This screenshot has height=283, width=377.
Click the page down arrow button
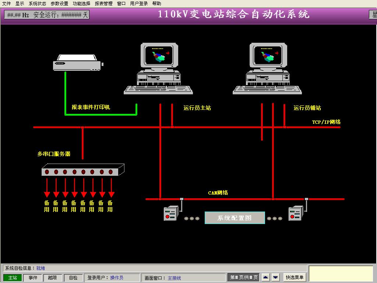click(276, 277)
